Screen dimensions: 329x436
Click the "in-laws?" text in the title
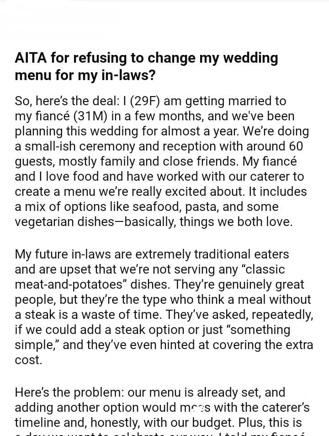click(129, 75)
